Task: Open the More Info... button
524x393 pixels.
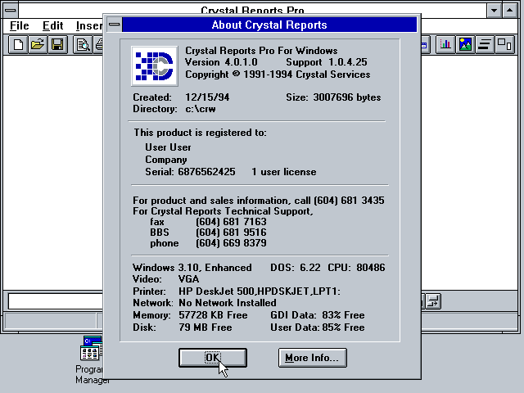Action: pyautogui.click(x=313, y=358)
